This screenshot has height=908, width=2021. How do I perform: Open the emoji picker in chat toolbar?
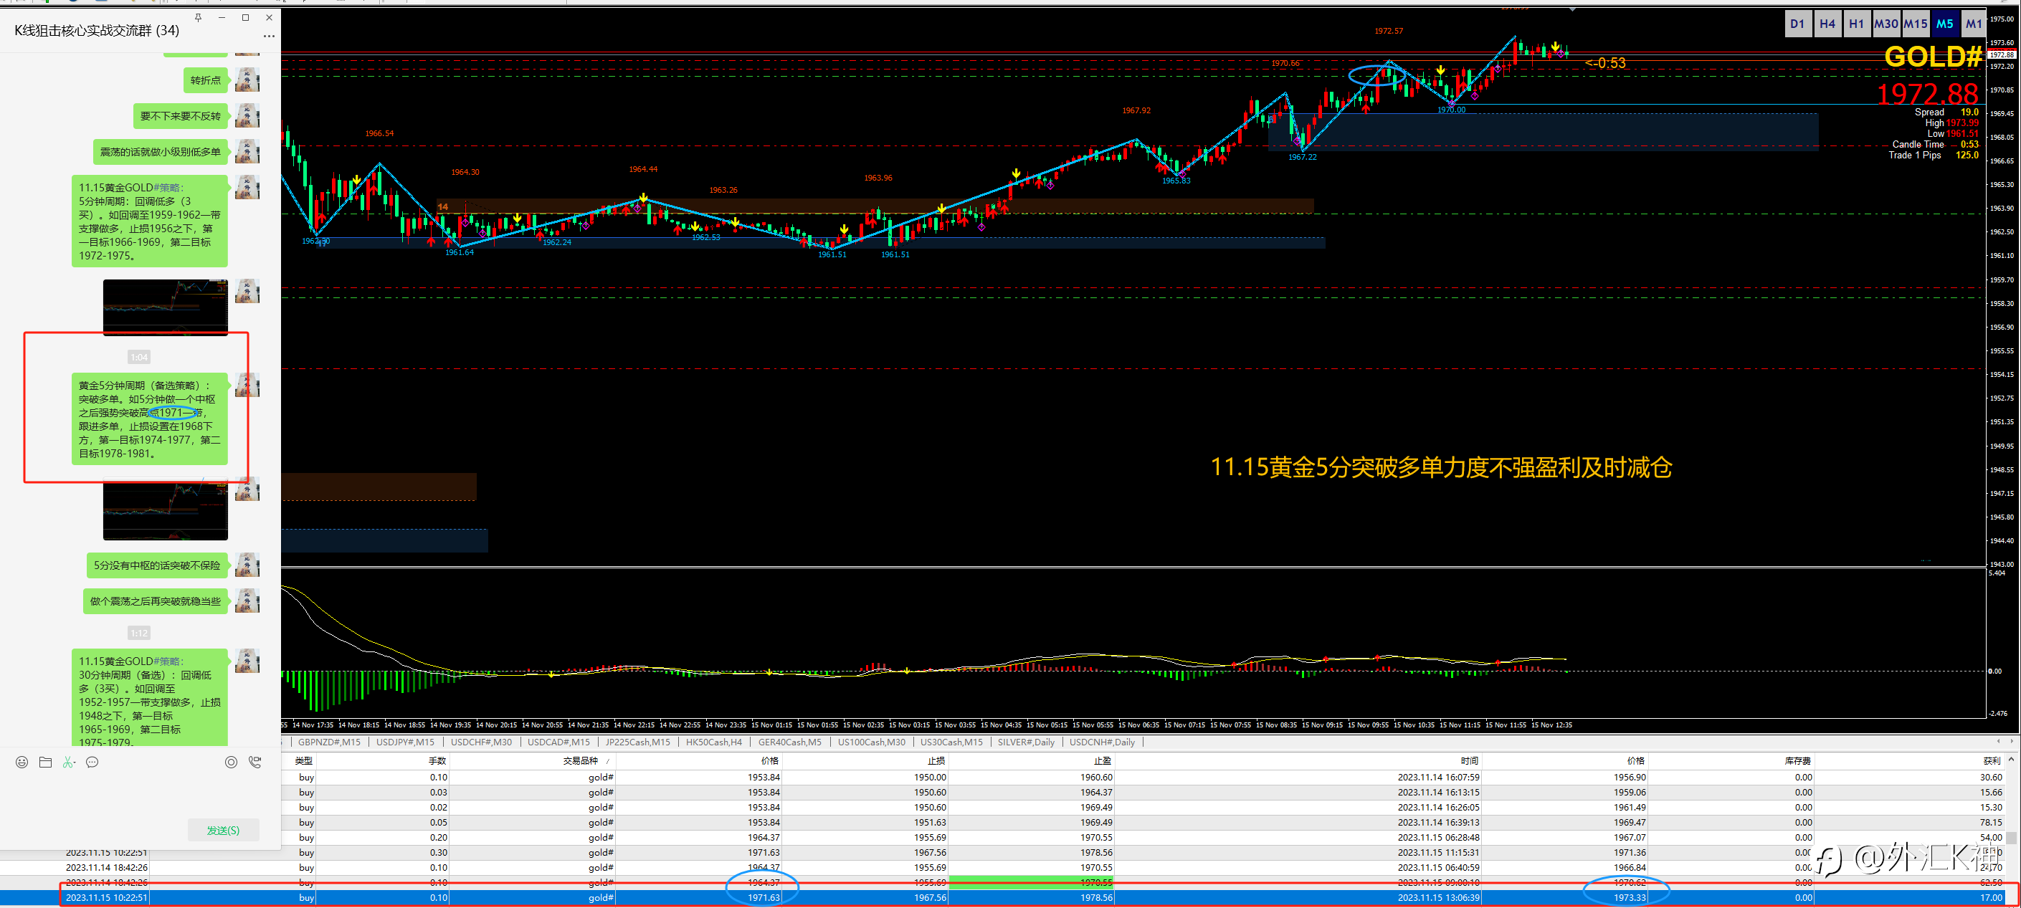pyautogui.click(x=22, y=762)
